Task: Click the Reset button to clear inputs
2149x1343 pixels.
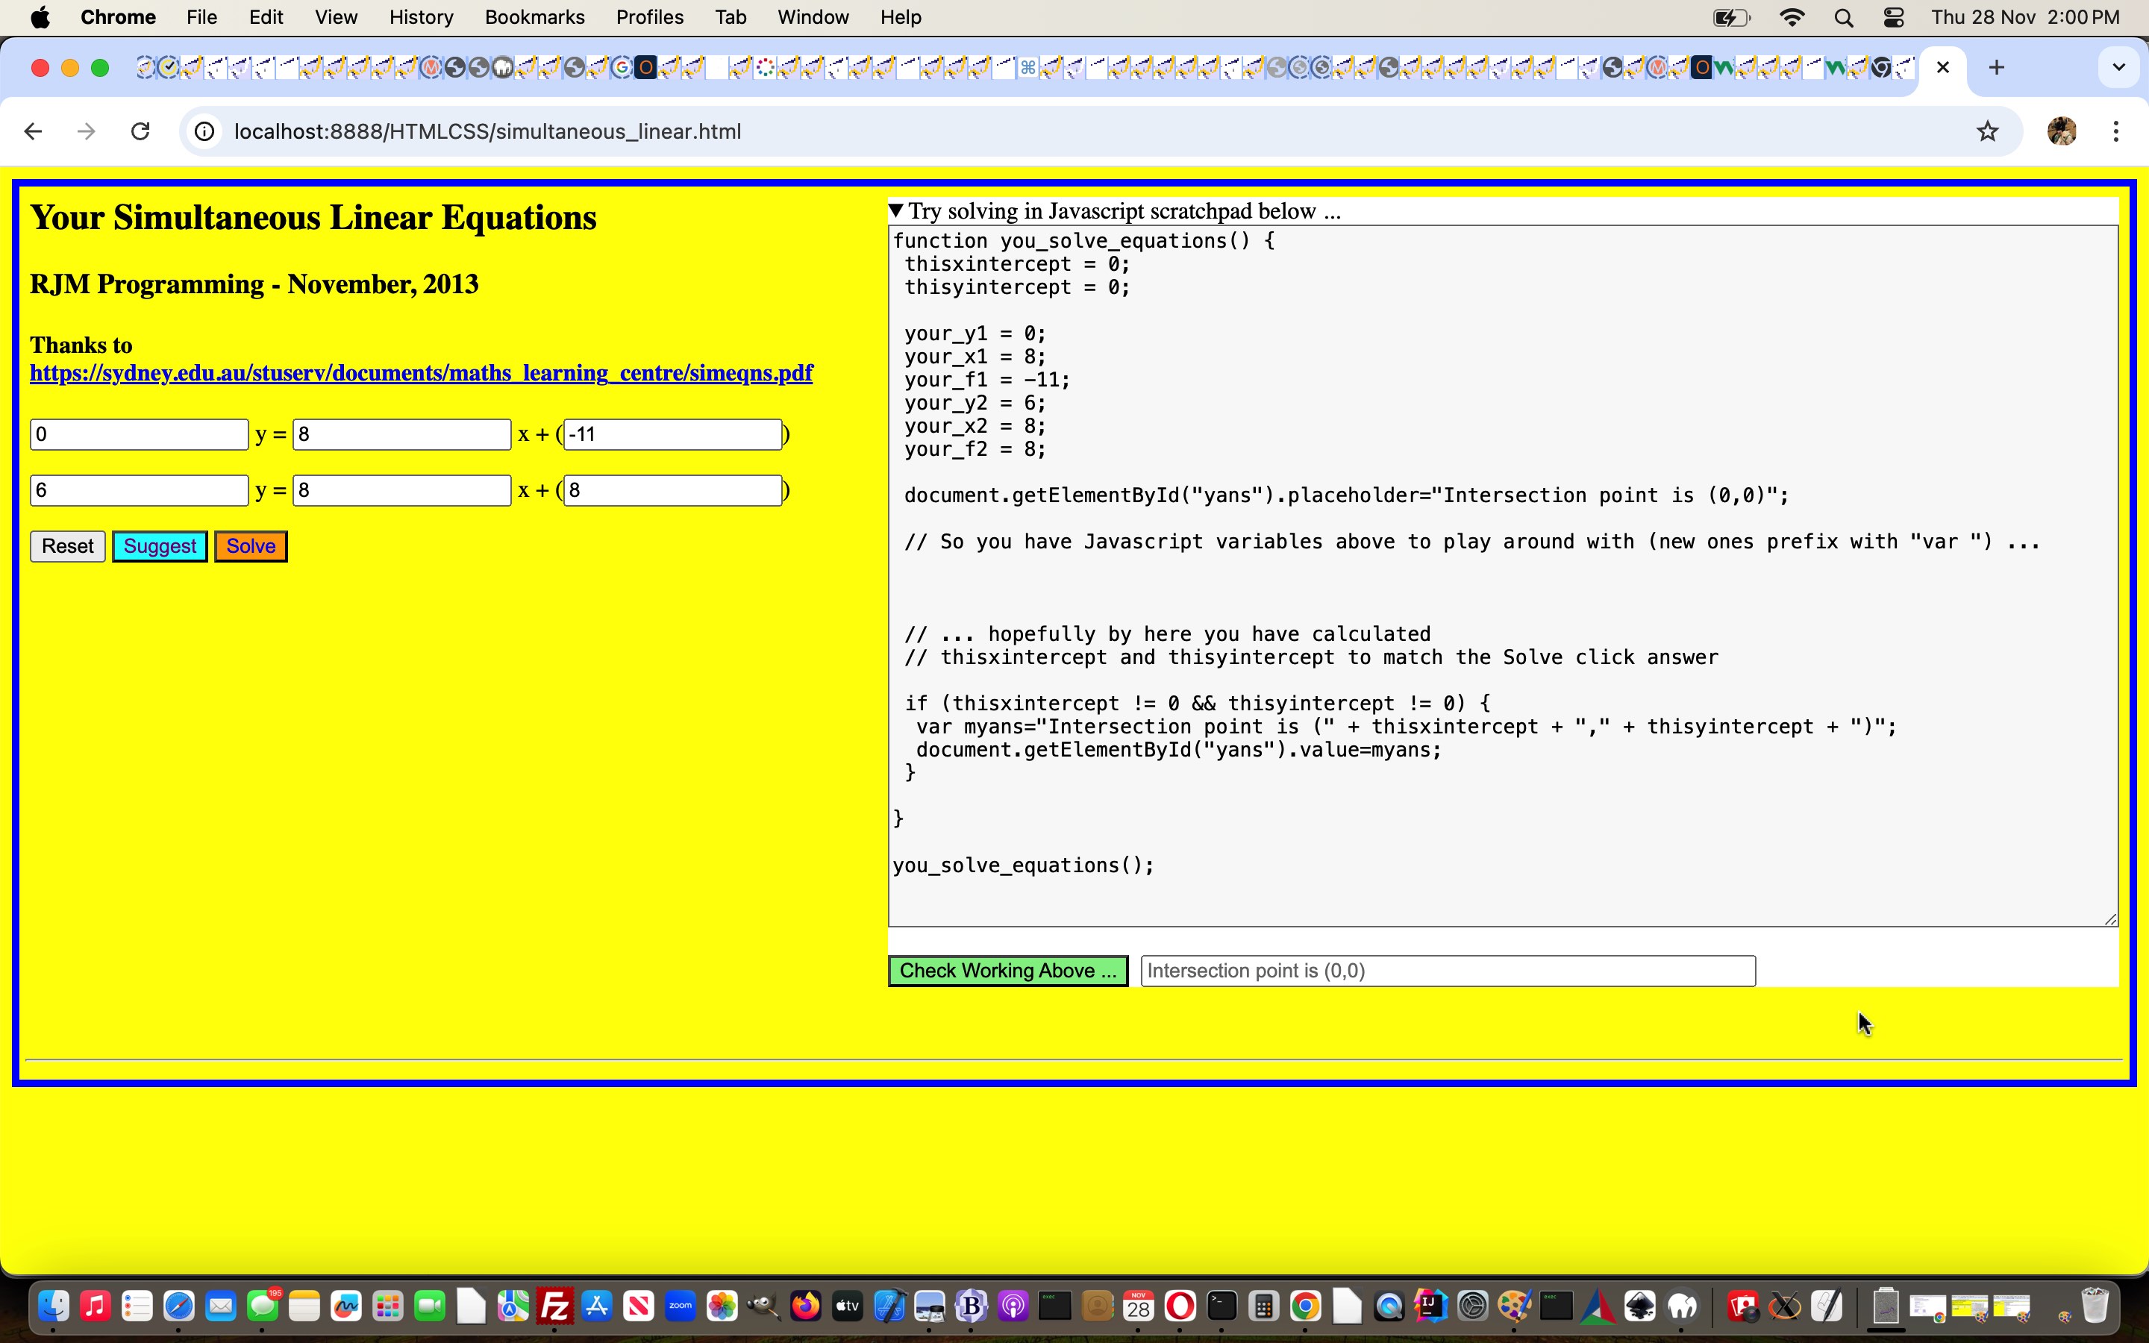Action: point(66,546)
